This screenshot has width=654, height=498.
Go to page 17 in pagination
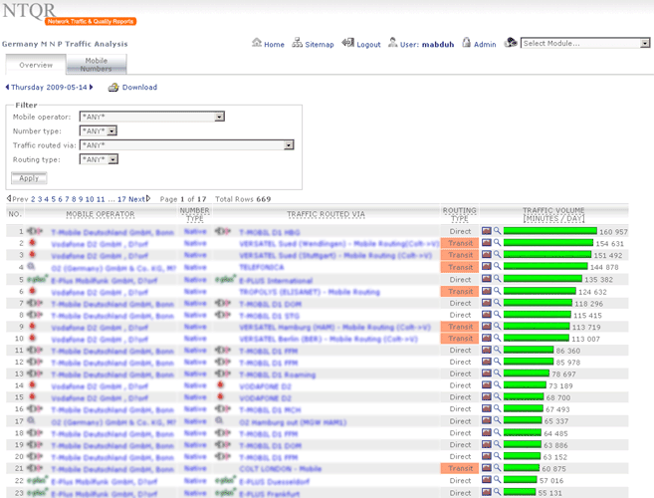(x=120, y=199)
